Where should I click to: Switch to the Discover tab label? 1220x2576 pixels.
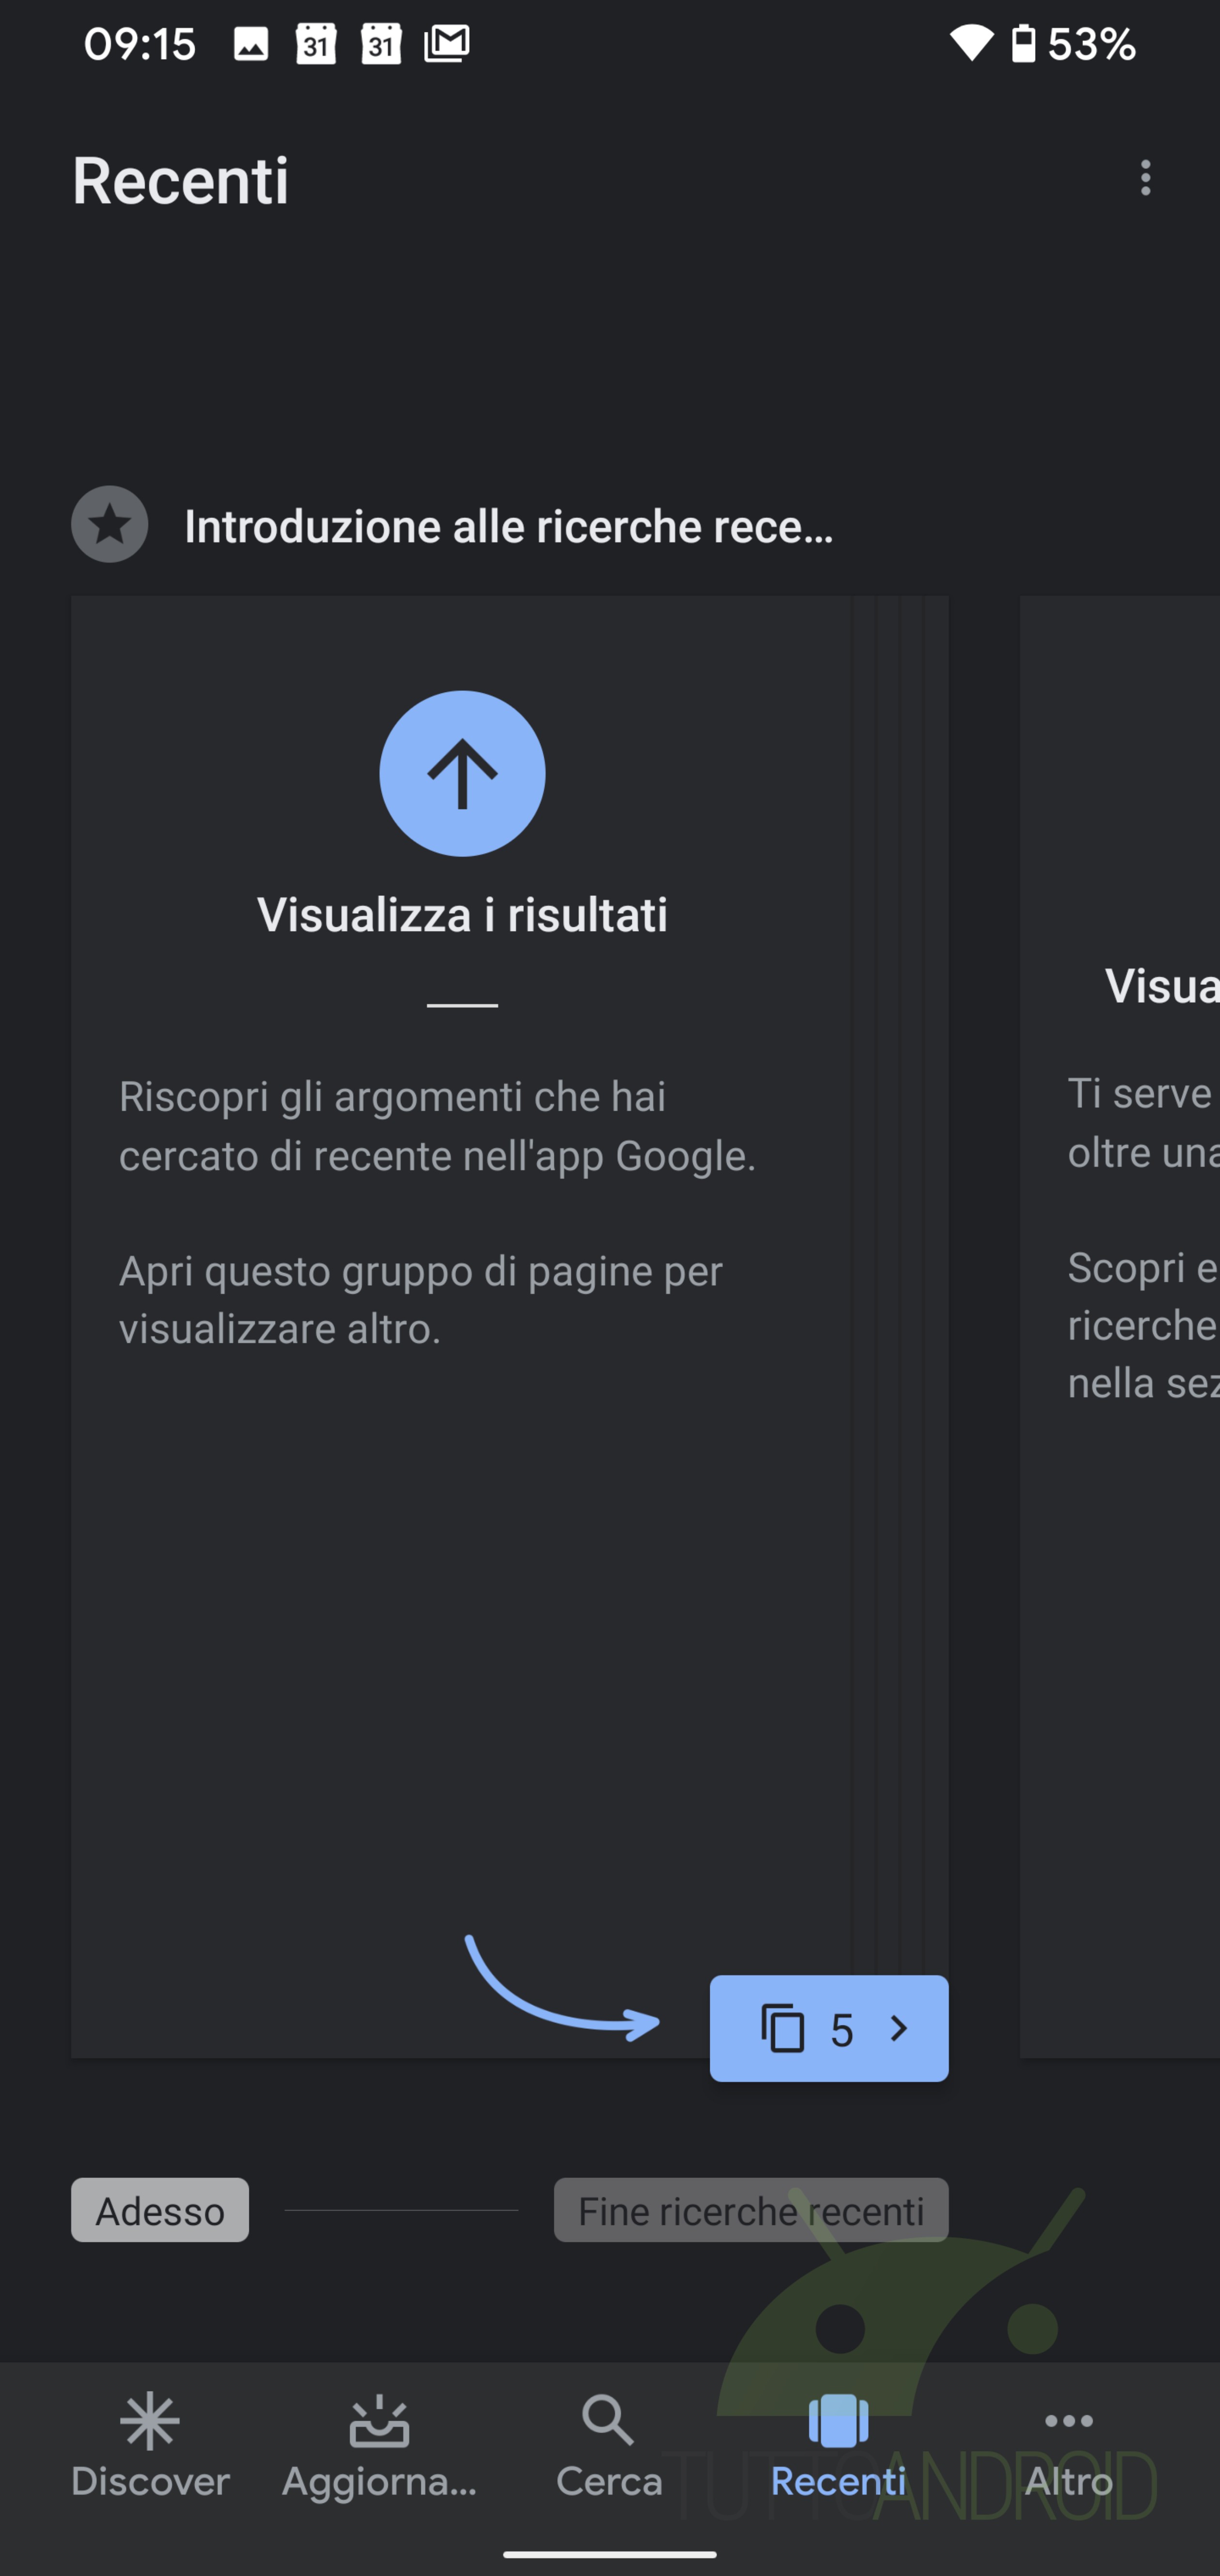(150, 2482)
